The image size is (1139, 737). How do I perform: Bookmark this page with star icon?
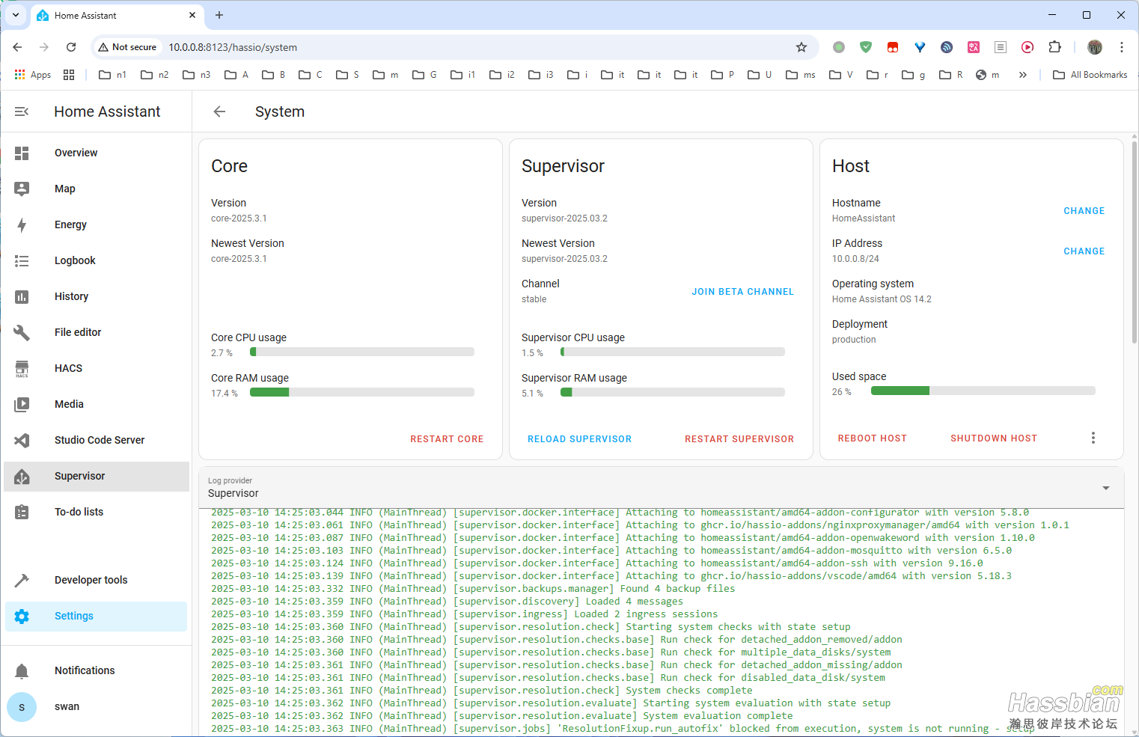point(801,47)
